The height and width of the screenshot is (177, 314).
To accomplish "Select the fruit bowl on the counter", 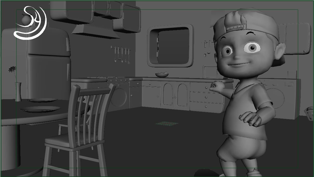I will [x=162, y=75].
